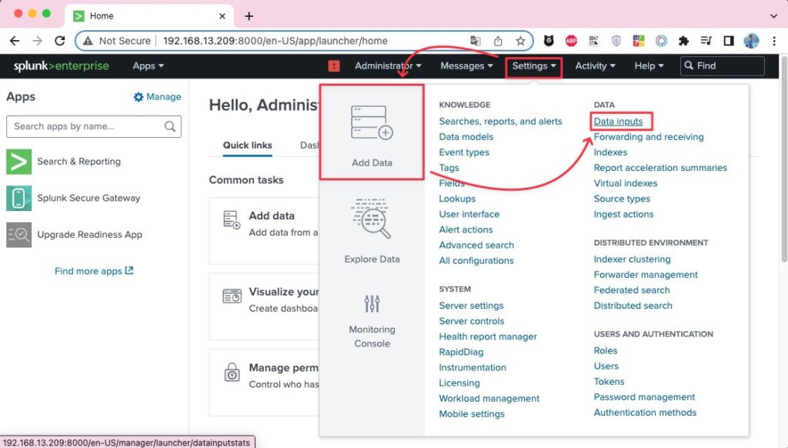788x448 pixels.
Task: Open Forwarder management
Action: [x=646, y=275]
